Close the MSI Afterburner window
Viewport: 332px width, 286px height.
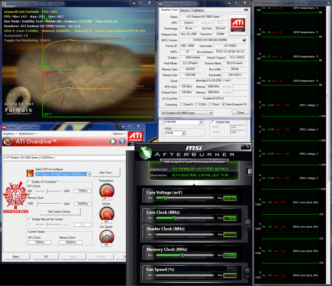[x=248, y=147]
